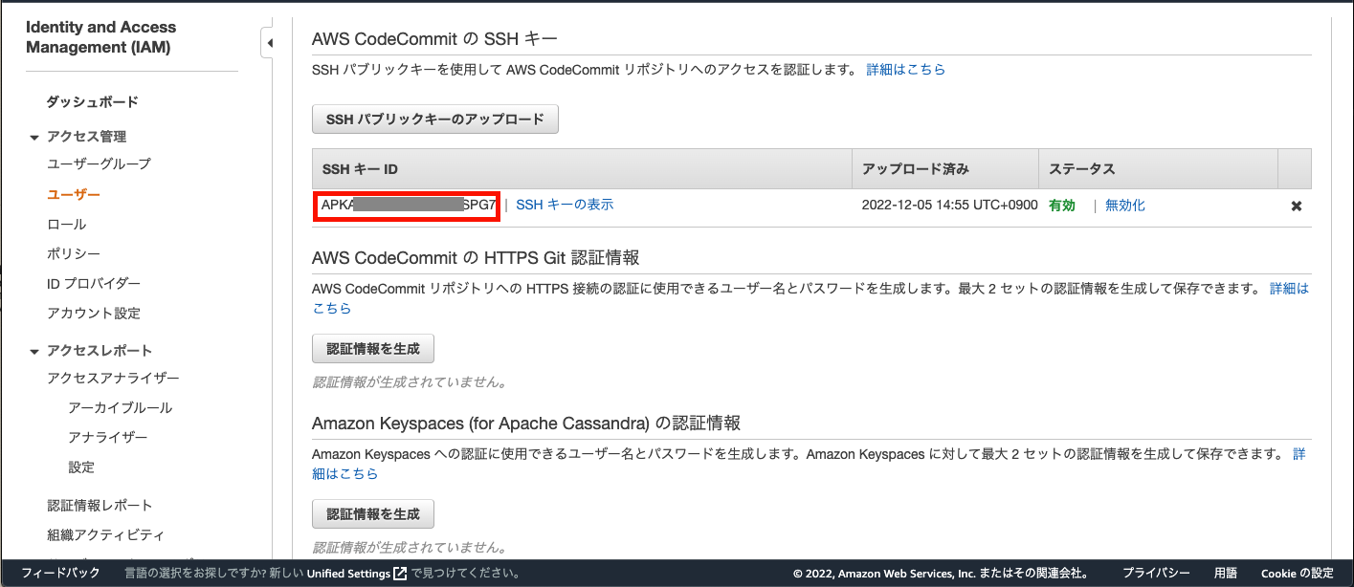This screenshot has width=1354, height=587.
Task: Collapse the IAM sidebar with the arrow
Action: tap(269, 43)
